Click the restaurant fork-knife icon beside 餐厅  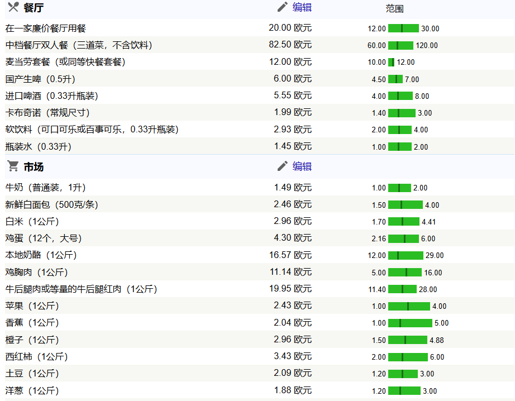click(x=13, y=8)
